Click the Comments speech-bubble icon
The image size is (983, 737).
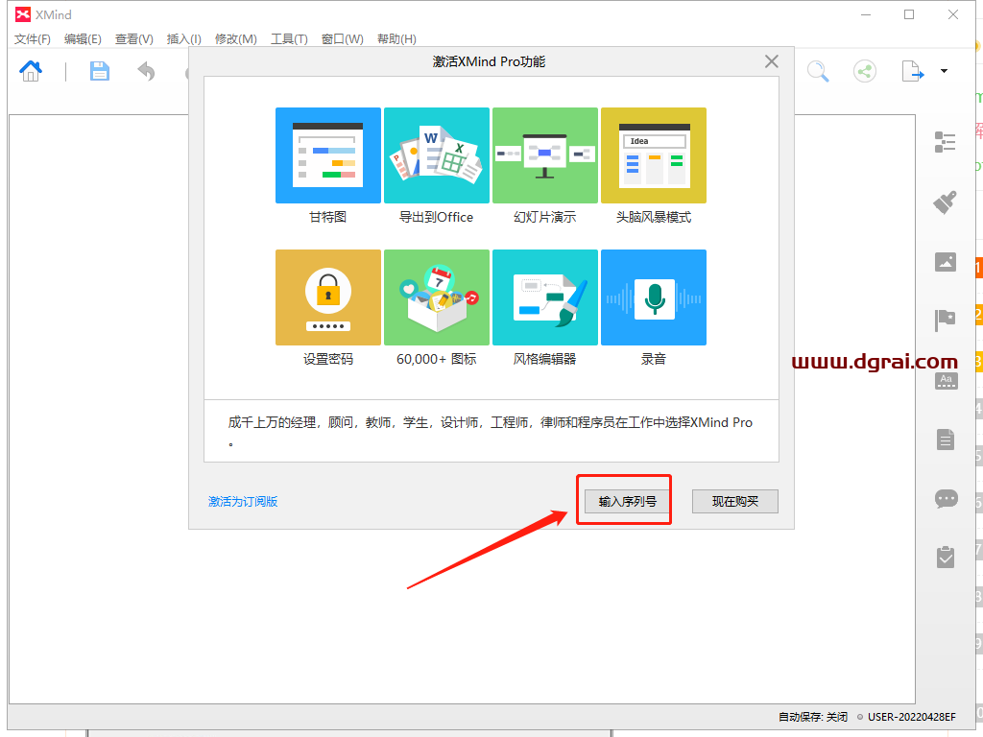(x=946, y=498)
